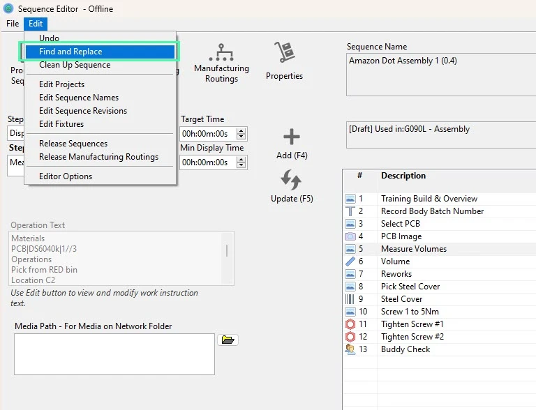The height and width of the screenshot is (410, 536).
Task: Select the Steel Cover barcode step icon
Action: point(350,299)
